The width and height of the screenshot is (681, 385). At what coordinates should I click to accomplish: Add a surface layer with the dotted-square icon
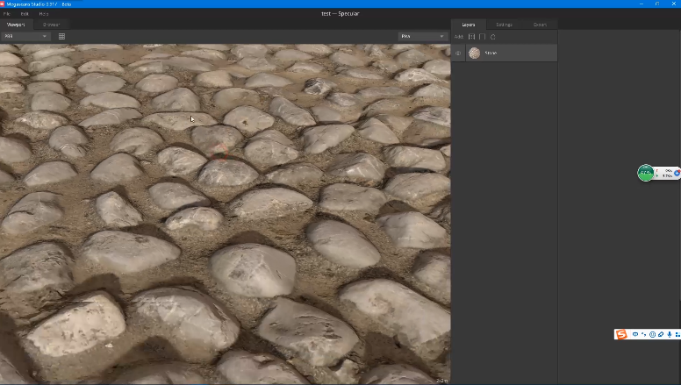coord(471,37)
